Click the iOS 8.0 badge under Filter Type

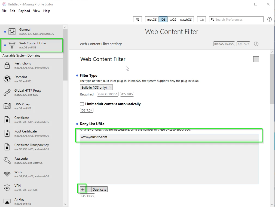[127, 94]
